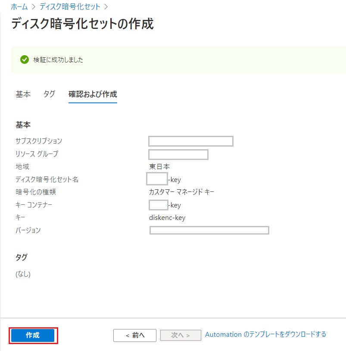Select the diskenc-key key value
This screenshot has width=346, height=351.
coord(167,218)
